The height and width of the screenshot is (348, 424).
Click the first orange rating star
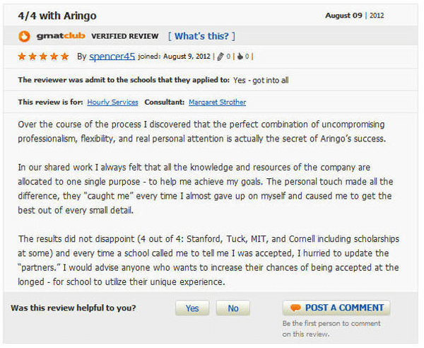(22, 57)
